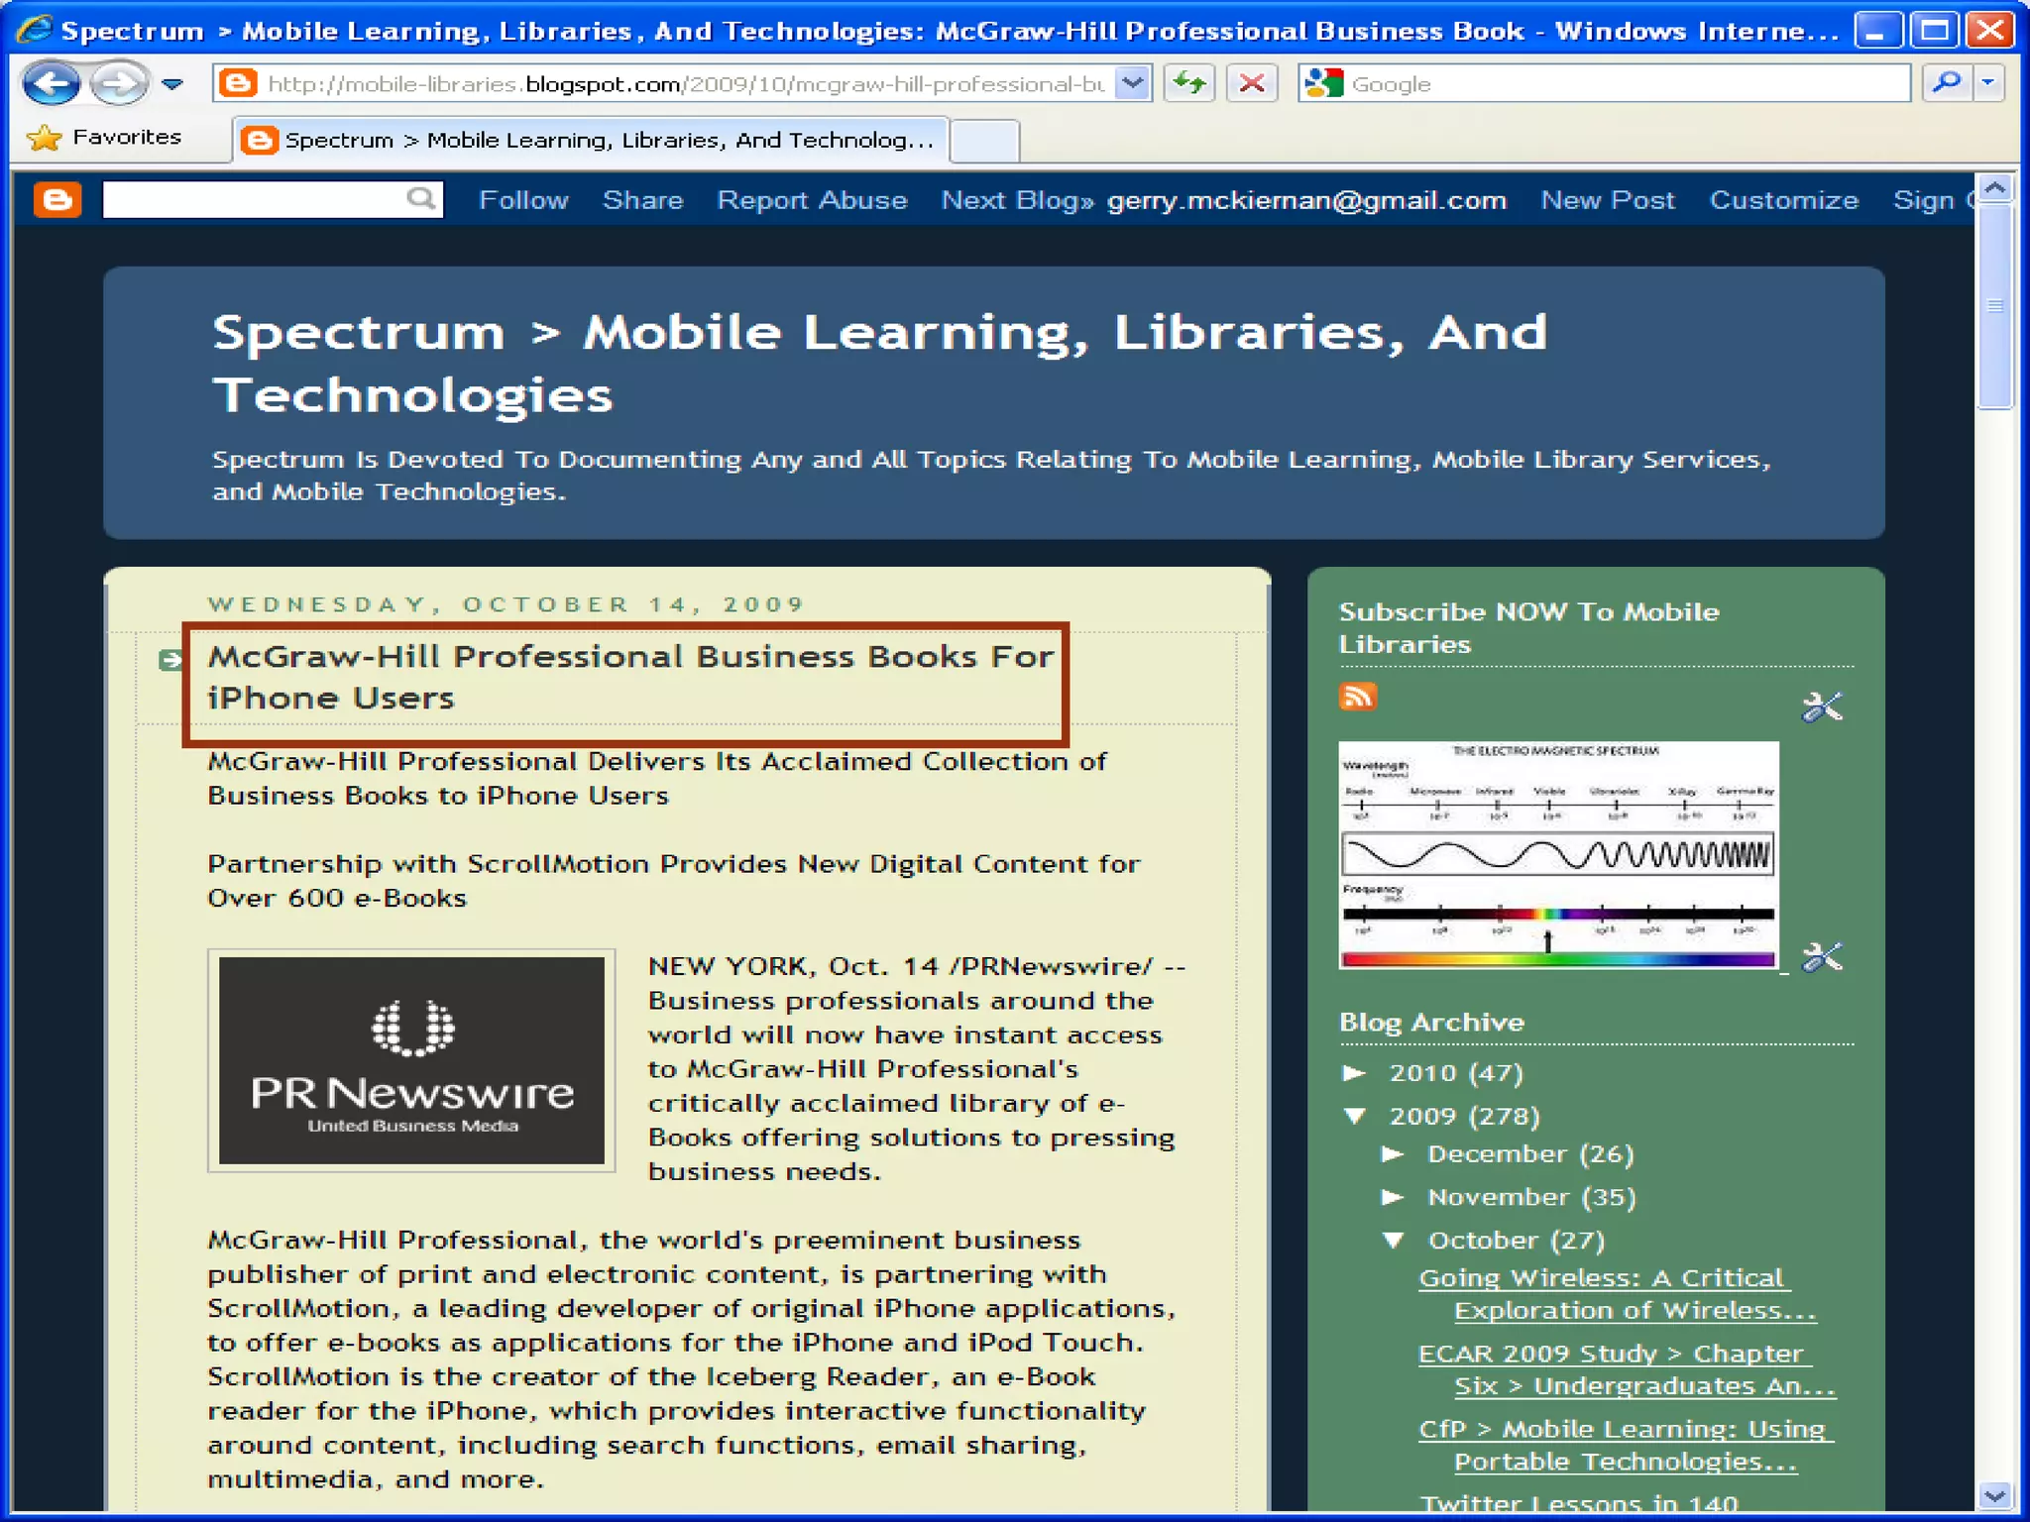Expand the December (26) archive month
This screenshot has height=1522, width=2030.
1393,1153
